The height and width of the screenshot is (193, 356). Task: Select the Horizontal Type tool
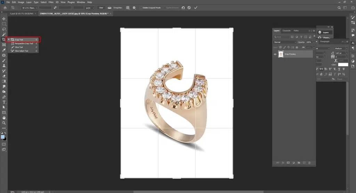(x=4, y=102)
